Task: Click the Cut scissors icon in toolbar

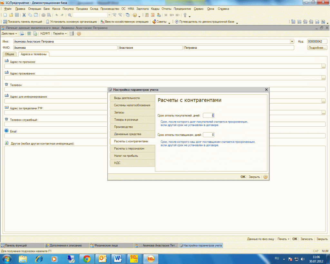Action: [24, 15]
